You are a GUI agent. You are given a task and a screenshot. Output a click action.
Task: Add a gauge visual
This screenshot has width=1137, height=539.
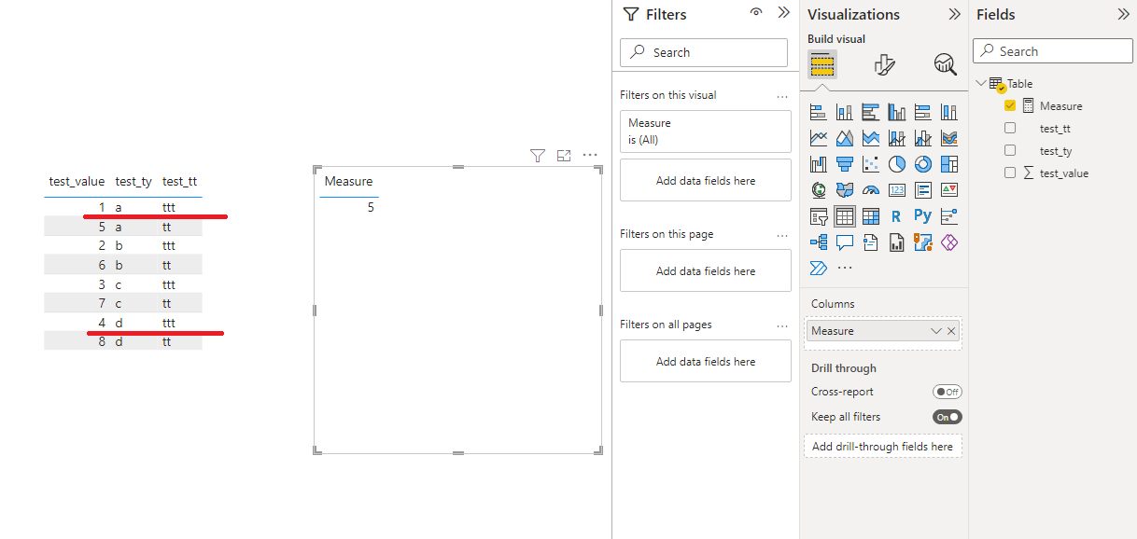[x=871, y=190]
